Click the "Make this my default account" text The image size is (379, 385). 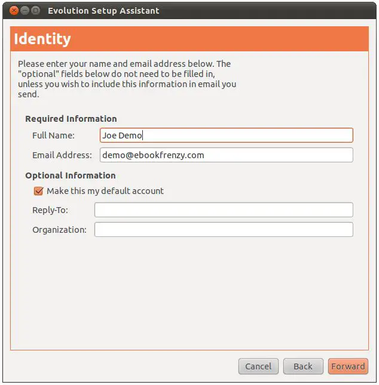coord(105,191)
